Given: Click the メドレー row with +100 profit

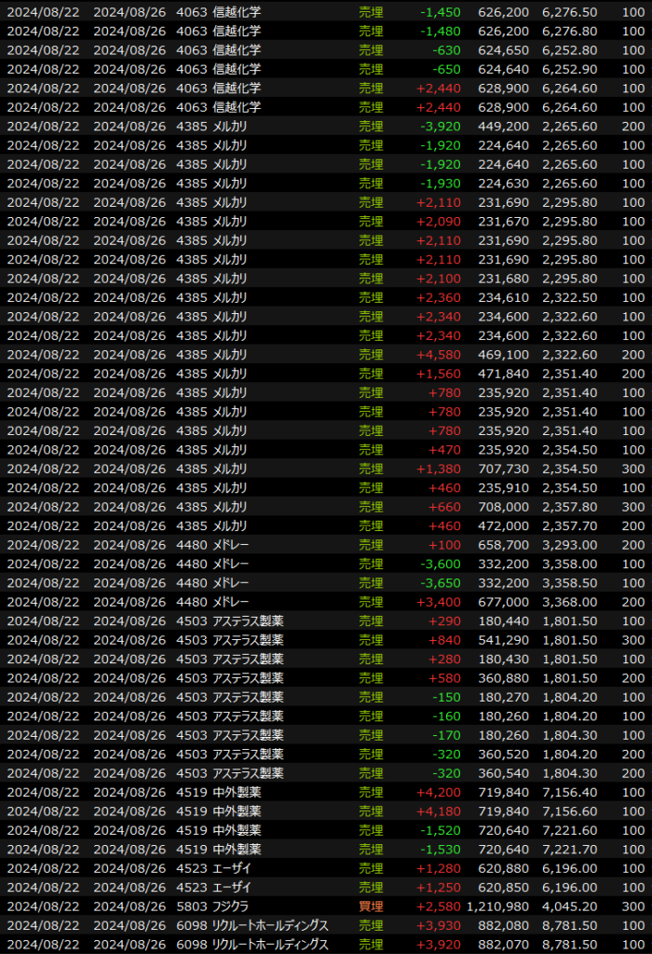Looking at the screenshot, I should (x=326, y=545).
